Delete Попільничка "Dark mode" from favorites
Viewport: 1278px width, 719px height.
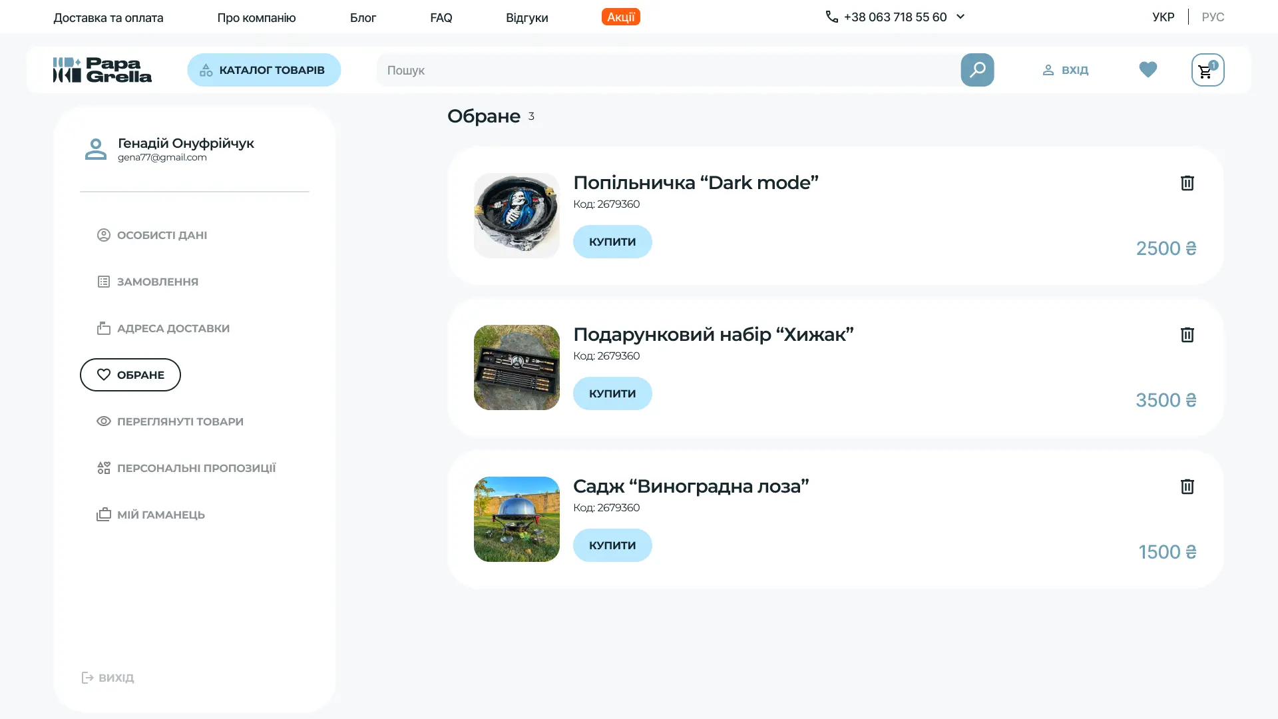[1187, 183]
